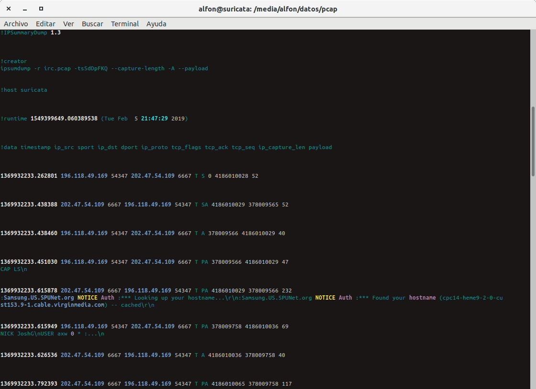This screenshot has width=536, height=389.
Task: Open the Terminal menu
Action: pos(125,24)
